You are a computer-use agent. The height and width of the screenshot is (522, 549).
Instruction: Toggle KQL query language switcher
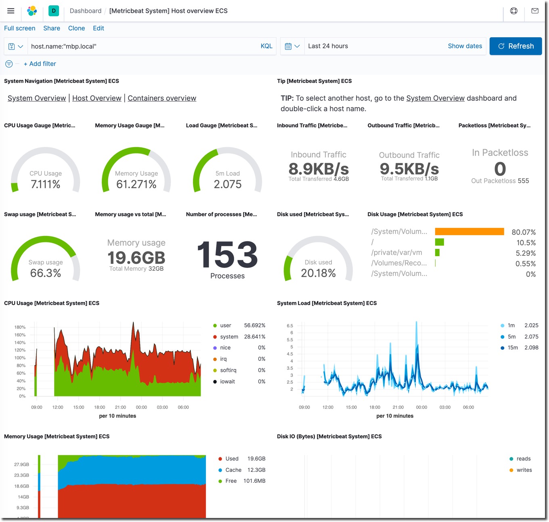tap(266, 46)
